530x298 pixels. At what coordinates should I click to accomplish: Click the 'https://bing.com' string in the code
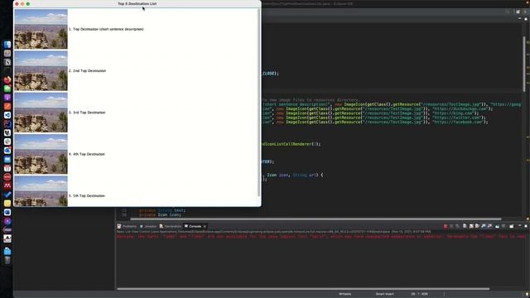[x=453, y=113]
